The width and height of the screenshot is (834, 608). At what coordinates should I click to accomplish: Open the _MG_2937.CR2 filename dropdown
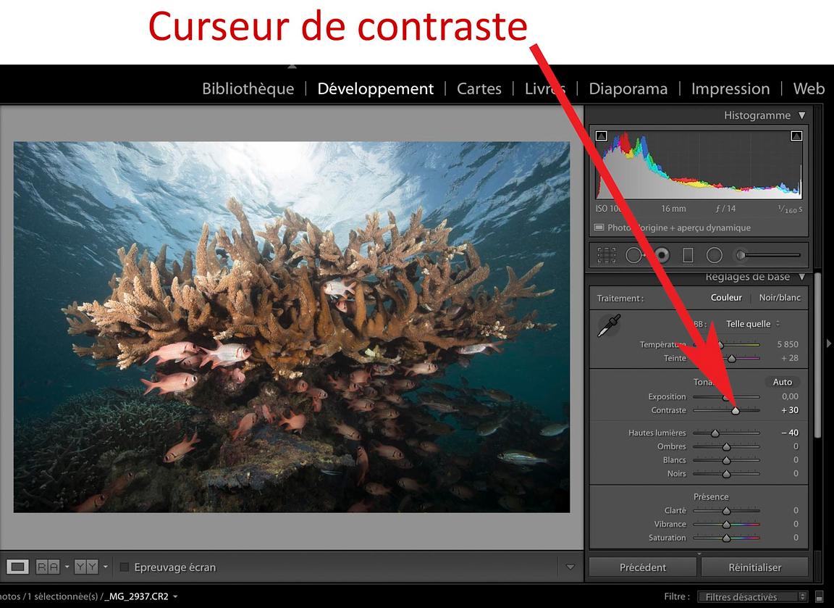175,597
